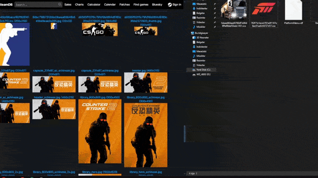Select pinned Resimler in Explorer quick access

(x=199, y=18)
